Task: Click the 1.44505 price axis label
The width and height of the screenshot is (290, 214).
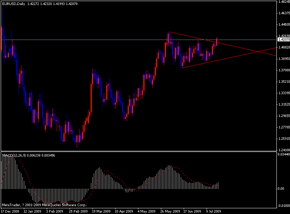Action: [284, 25]
